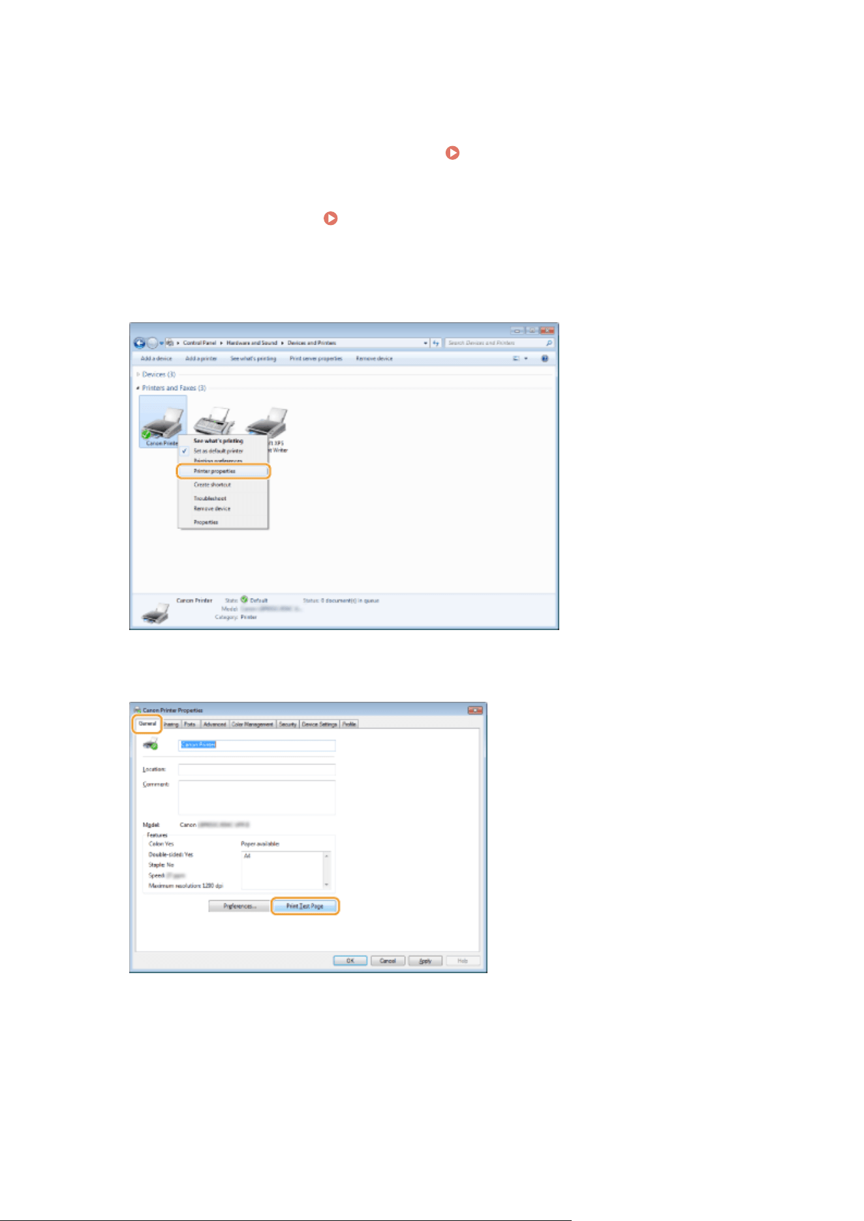Select A4 in the Paper available list
864x1221 pixels.
(x=247, y=856)
